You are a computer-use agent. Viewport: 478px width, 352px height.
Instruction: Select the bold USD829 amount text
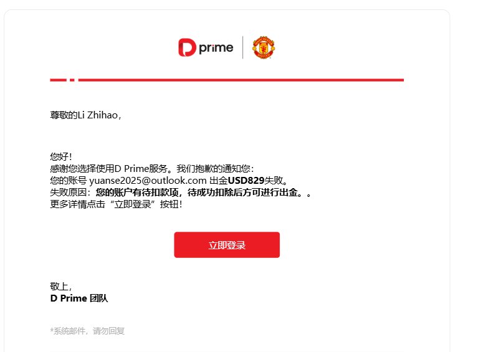pos(246,181)
